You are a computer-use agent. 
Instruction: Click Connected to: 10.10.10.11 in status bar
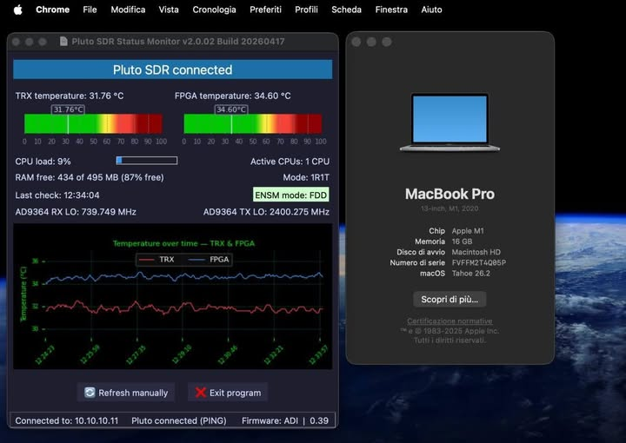click(x=67, y=420)
